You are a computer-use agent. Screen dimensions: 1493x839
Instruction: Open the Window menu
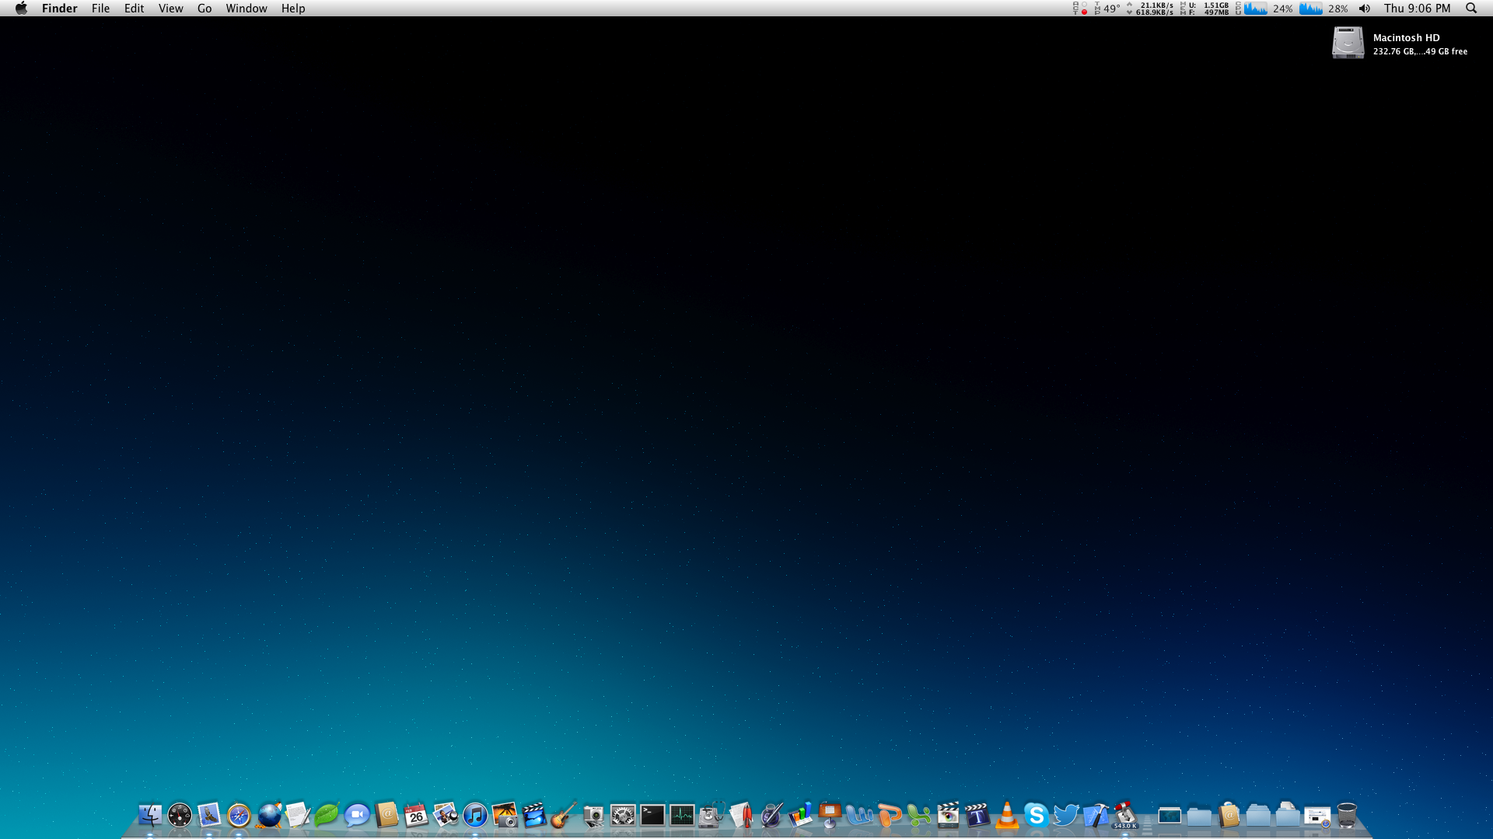247,9
